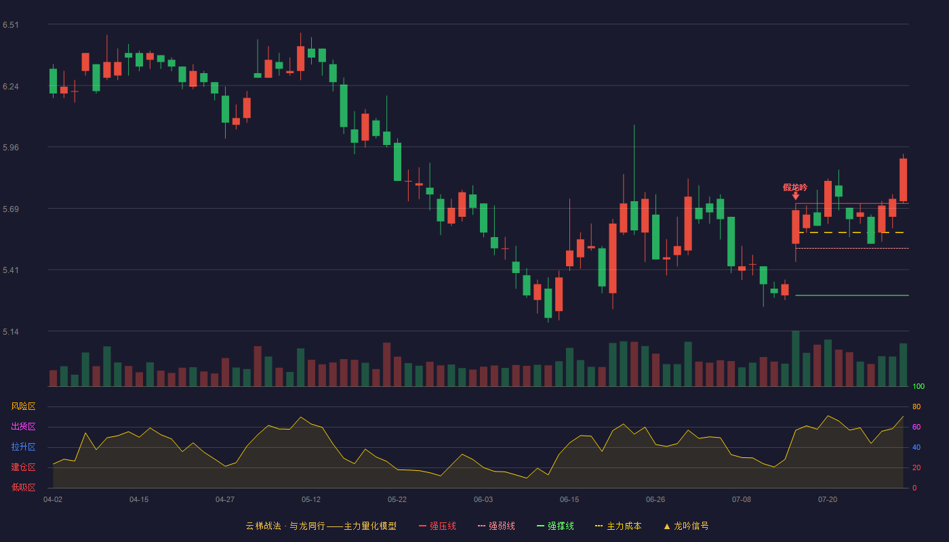Image resolution: width=949 pixels, height=542 pixels.
Task: Click the 07-20 date label
Action: click(828, 499)
